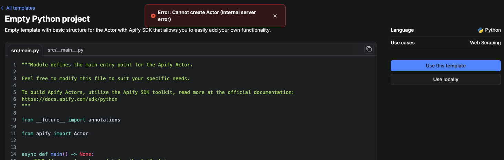Click the template description paragraph
This screenshot has width=504, height=160.
pyautogui.click(x=138, y=30)
